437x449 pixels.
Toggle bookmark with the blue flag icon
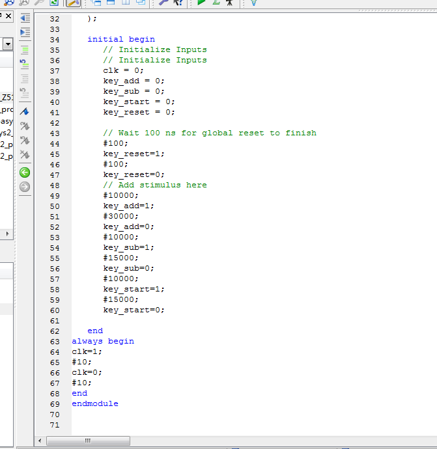click(x=25, y=111)
